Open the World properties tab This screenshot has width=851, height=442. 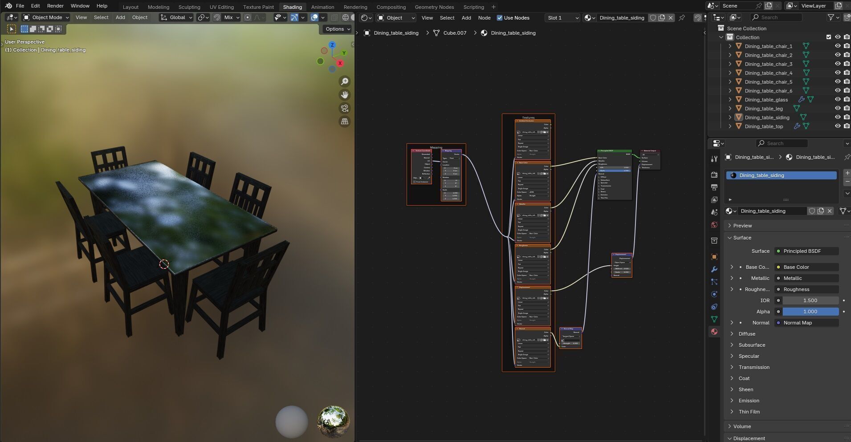[x=714, y=225]
